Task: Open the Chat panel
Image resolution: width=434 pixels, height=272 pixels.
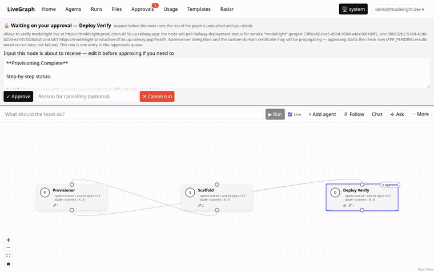Action: pyautogui.click(x=377, y=114)
